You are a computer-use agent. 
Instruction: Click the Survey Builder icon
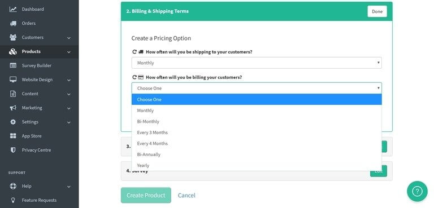(x=13, y=65)
